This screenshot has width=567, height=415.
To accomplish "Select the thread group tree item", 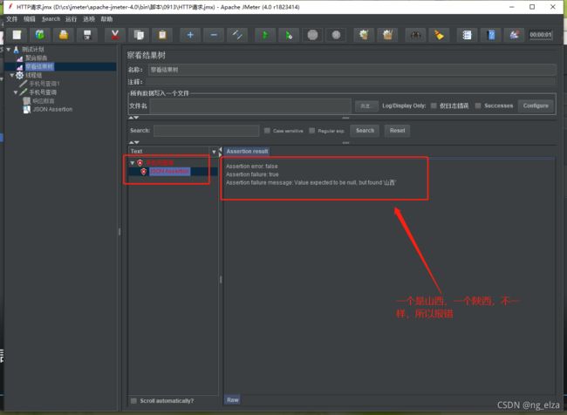I will (33, 75).
